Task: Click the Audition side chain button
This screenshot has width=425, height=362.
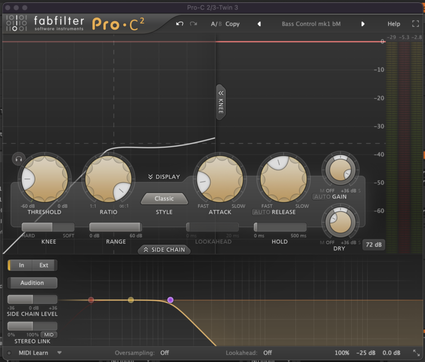Action: click(32, 283)
